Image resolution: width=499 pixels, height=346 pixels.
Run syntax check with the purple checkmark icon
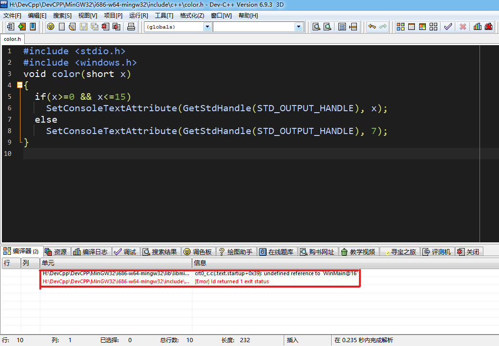tap(447, 27)
